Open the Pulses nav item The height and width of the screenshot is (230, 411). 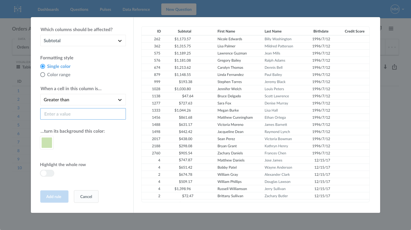coord(106,9)
